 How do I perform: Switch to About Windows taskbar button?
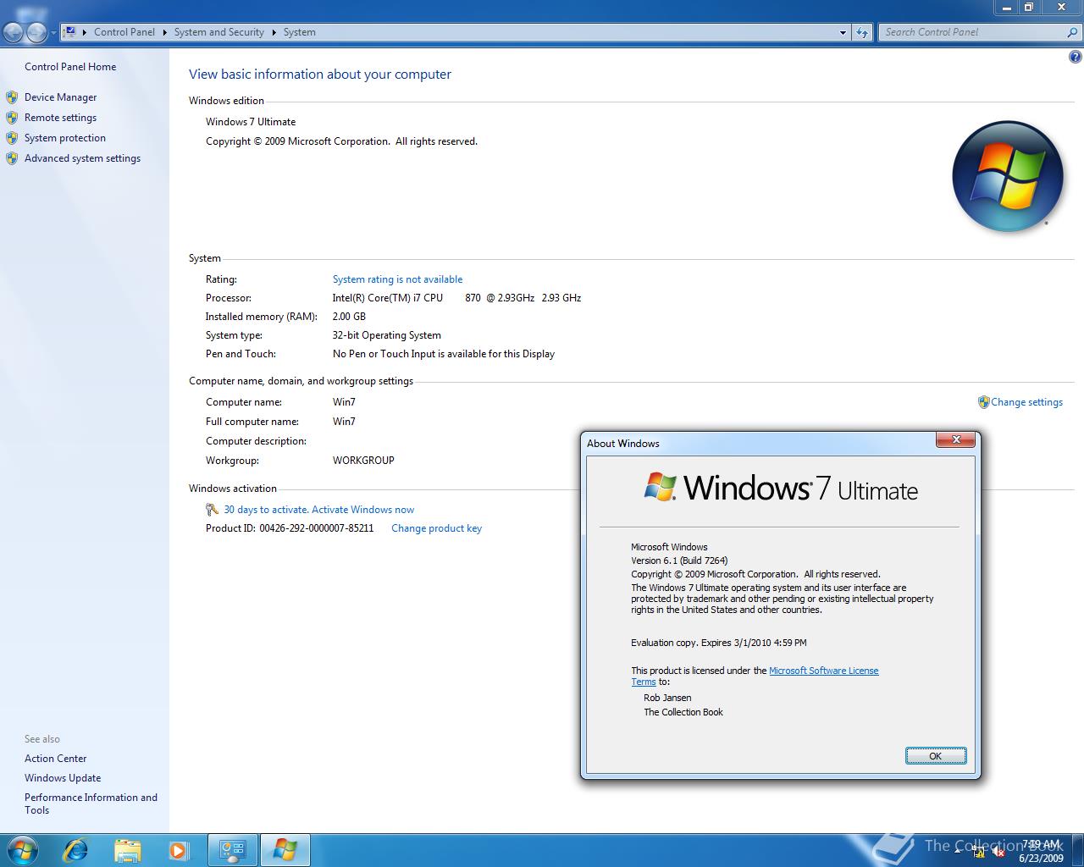coord(285,850)
